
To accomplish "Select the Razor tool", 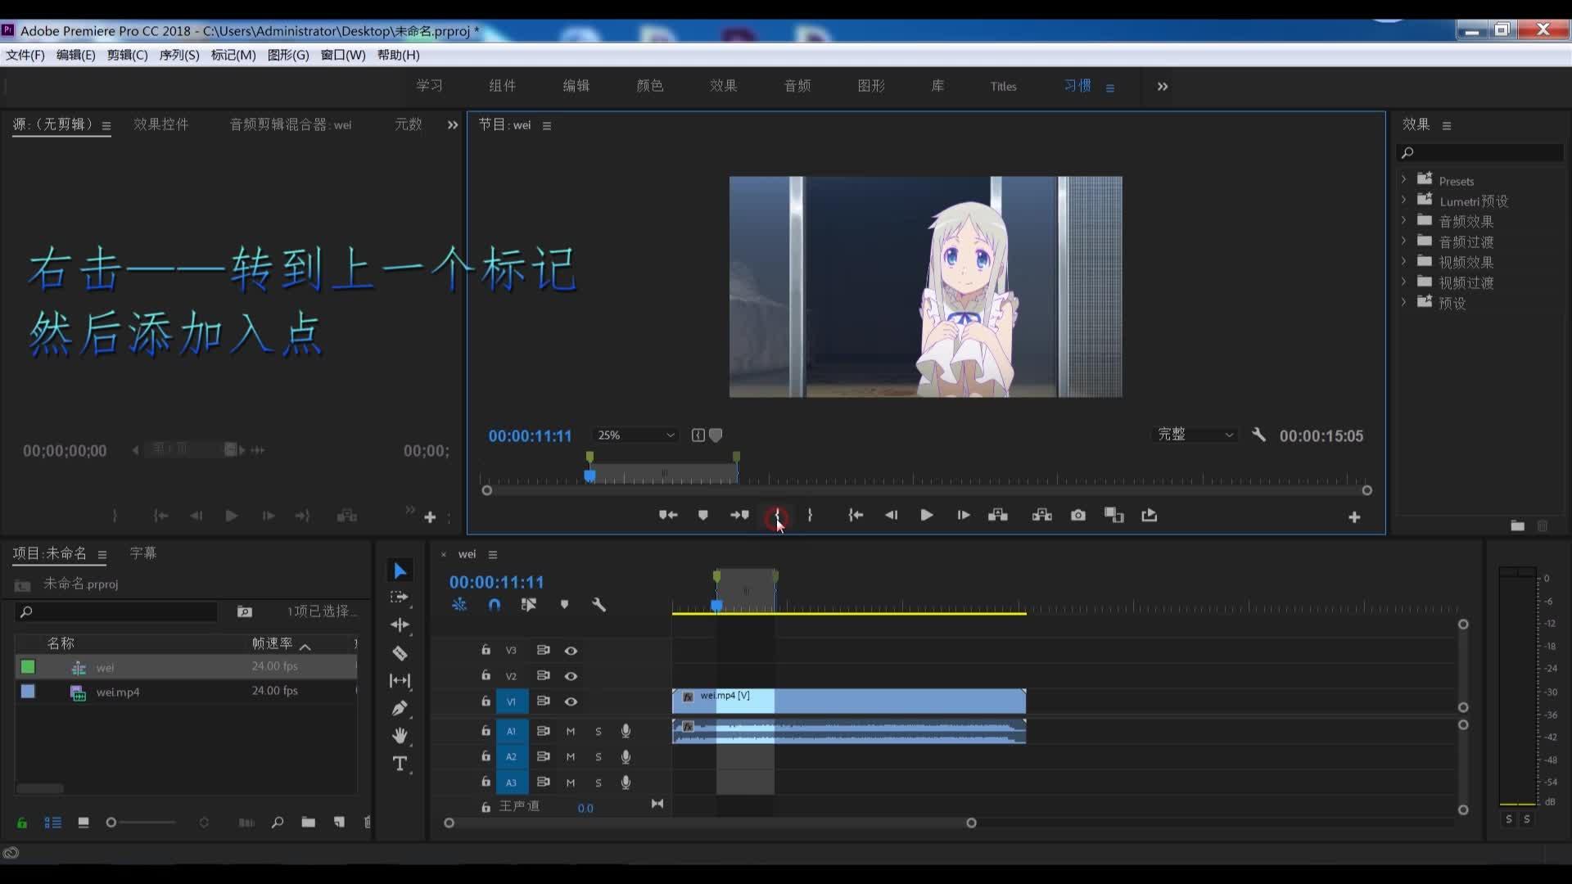I will (400, 653).
